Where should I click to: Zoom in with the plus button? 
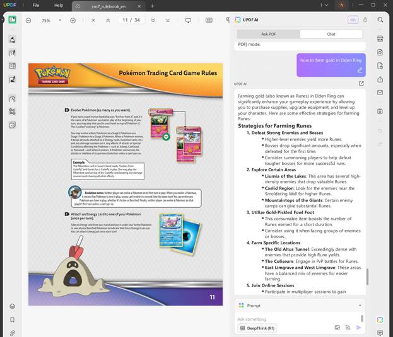tap(73, 21)
